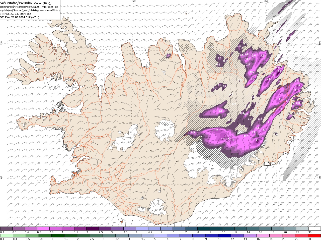
Task: Click top legend swatch starting at 0.4
Action: (x=31, y=229)
